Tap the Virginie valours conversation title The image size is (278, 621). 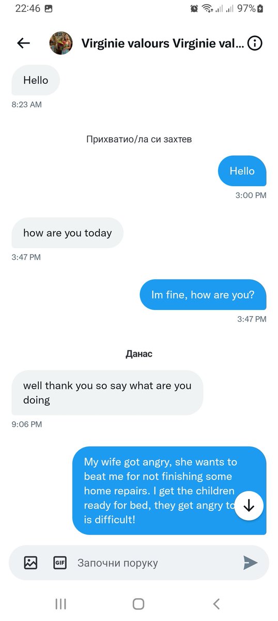pyautogui.click(x=163, y=43)
